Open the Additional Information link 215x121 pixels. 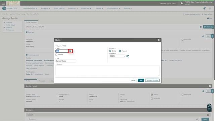click(34, 61)
